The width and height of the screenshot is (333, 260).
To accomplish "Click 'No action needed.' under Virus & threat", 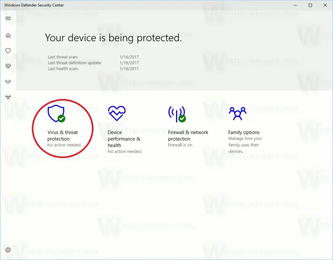I will pos(65,145).
